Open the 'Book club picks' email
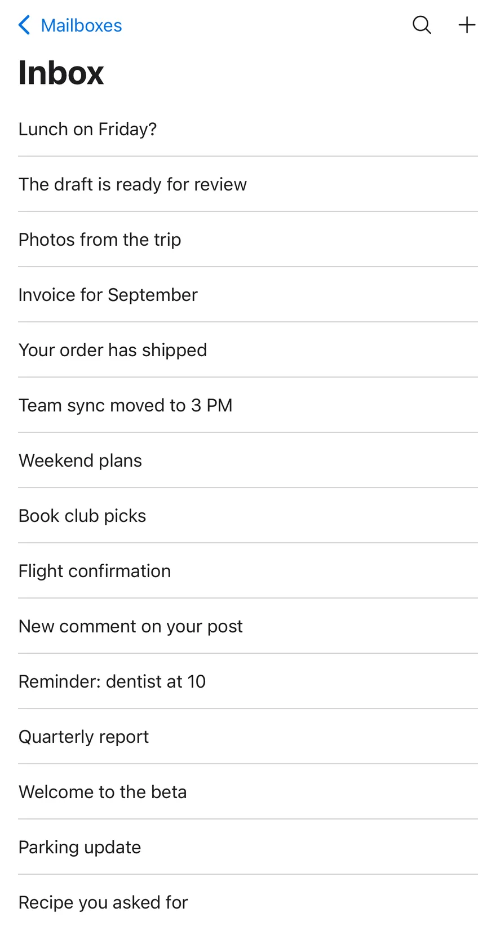The height and width of the screenshot is (939, 496). [x=248, y=516]
